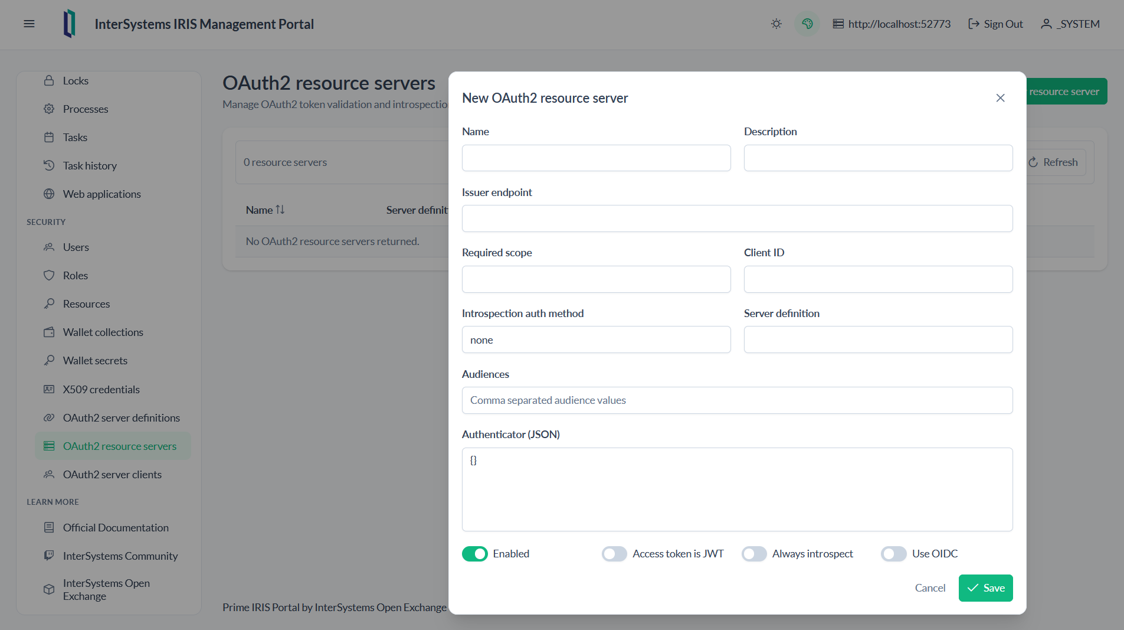
Task: Click the Audiences input field
Action: pos(737,400)
